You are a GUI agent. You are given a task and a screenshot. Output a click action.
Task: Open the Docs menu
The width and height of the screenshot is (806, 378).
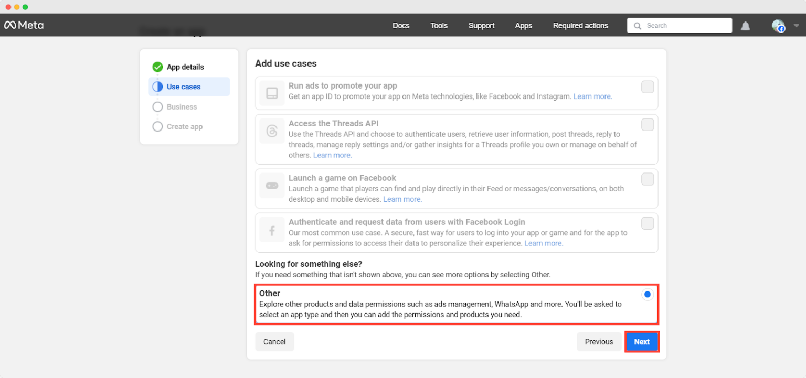click(x=401, y=26)
